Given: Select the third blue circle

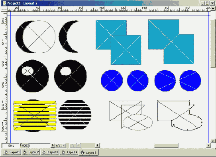Looking at the screenshot, I should click(165, 81).
